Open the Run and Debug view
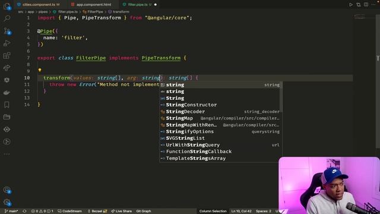 [7, 43]
